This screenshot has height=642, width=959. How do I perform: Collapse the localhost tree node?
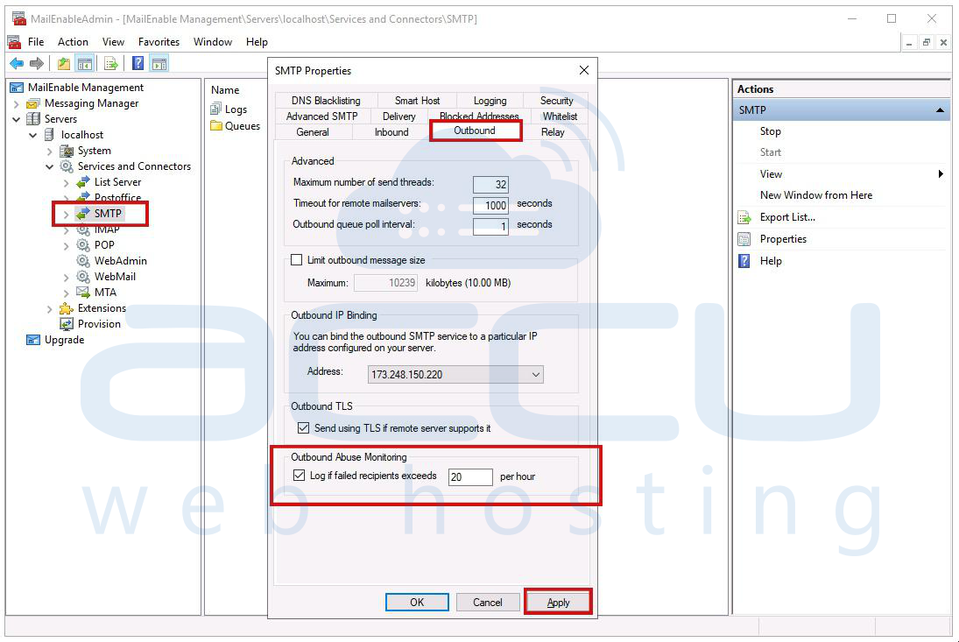33,135
